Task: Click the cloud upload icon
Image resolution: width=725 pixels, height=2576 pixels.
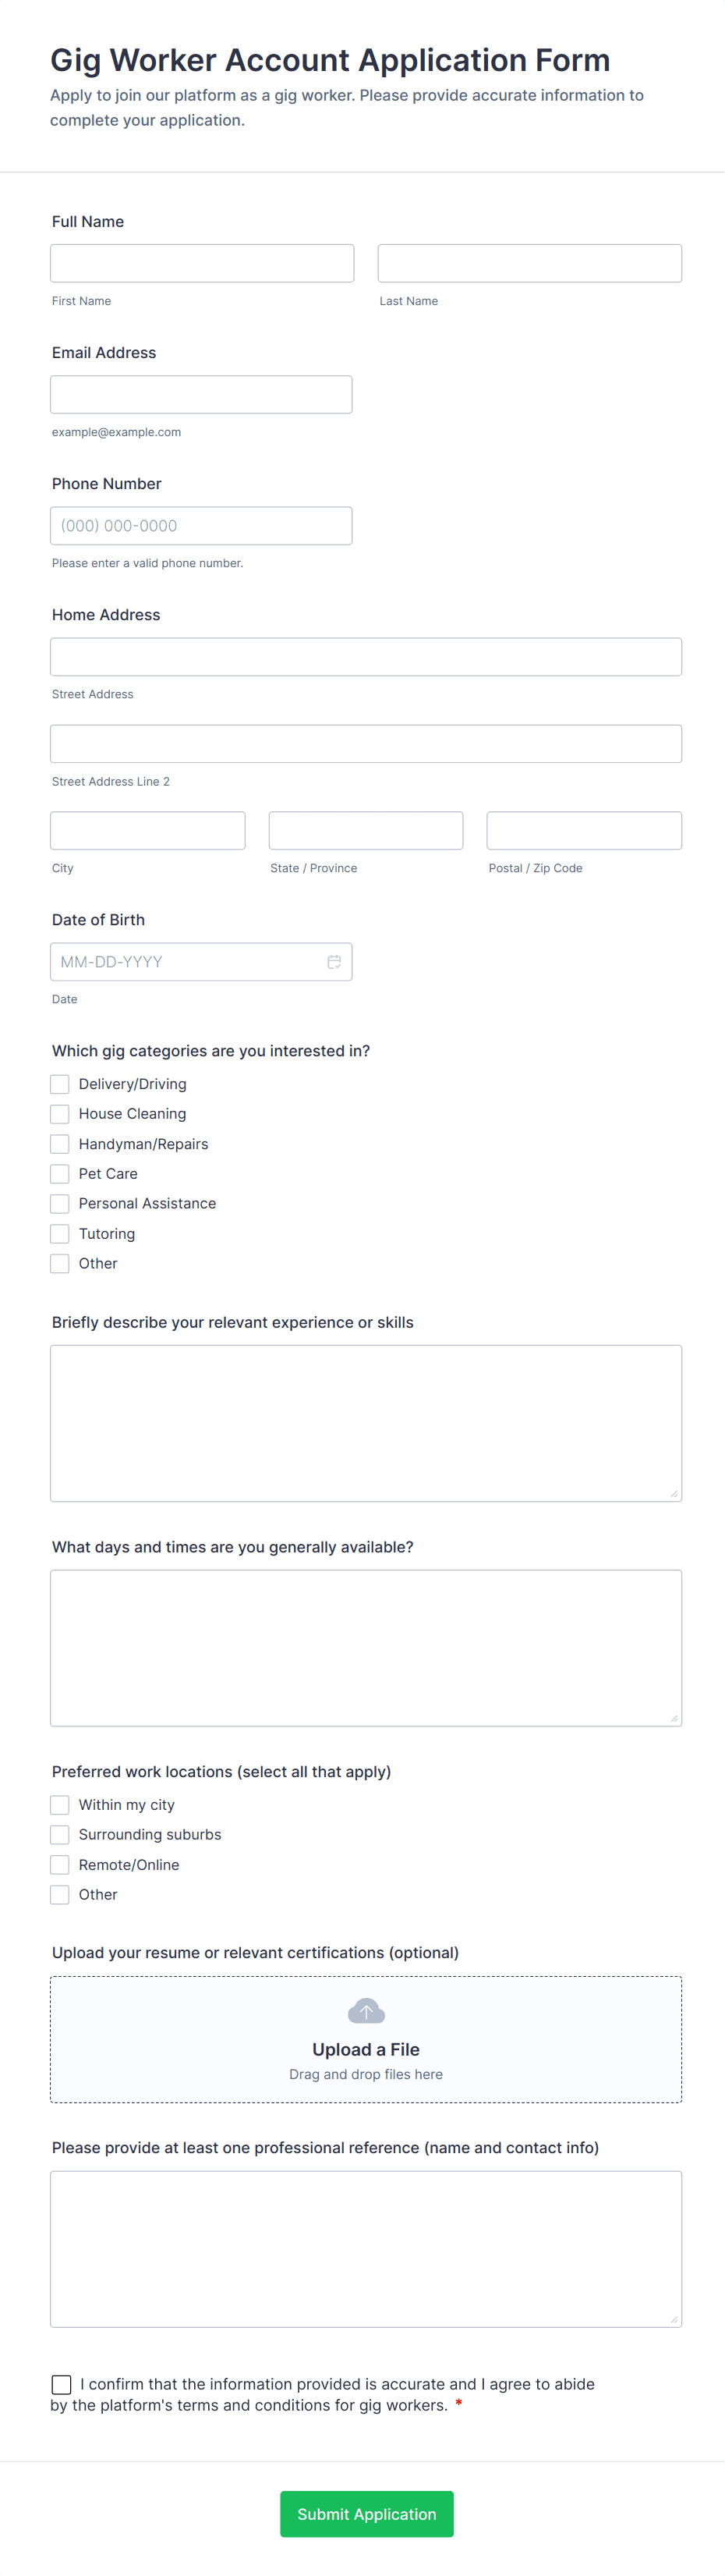Action: (x=366, y=2011)
